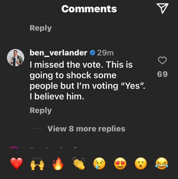Select the red heart emoji
This screenshot has height=179, width=178.
click(x=16, y=163)
